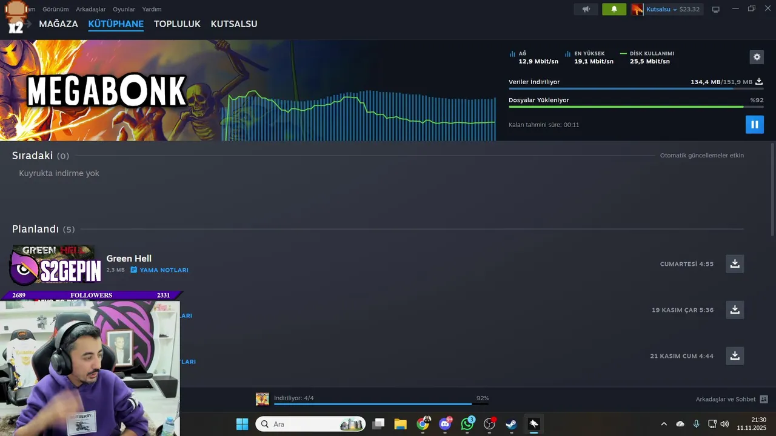The width and height of the screenshot is (776, 436).
Task: Open OBS Studio from the taskbar
Action: click(490, 424)
